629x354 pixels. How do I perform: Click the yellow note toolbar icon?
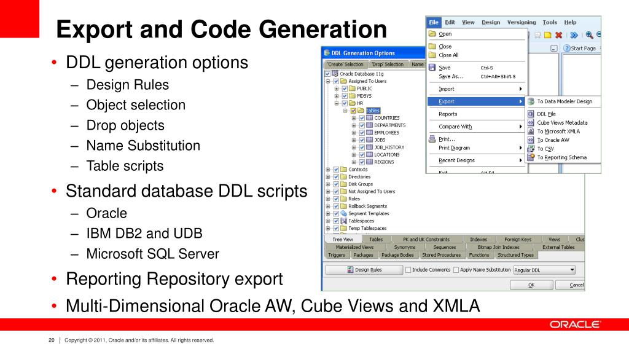pos(547,36)
